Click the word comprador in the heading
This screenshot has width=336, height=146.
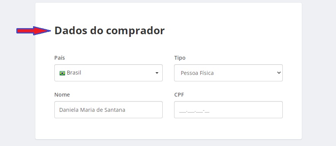pos(135,31)
